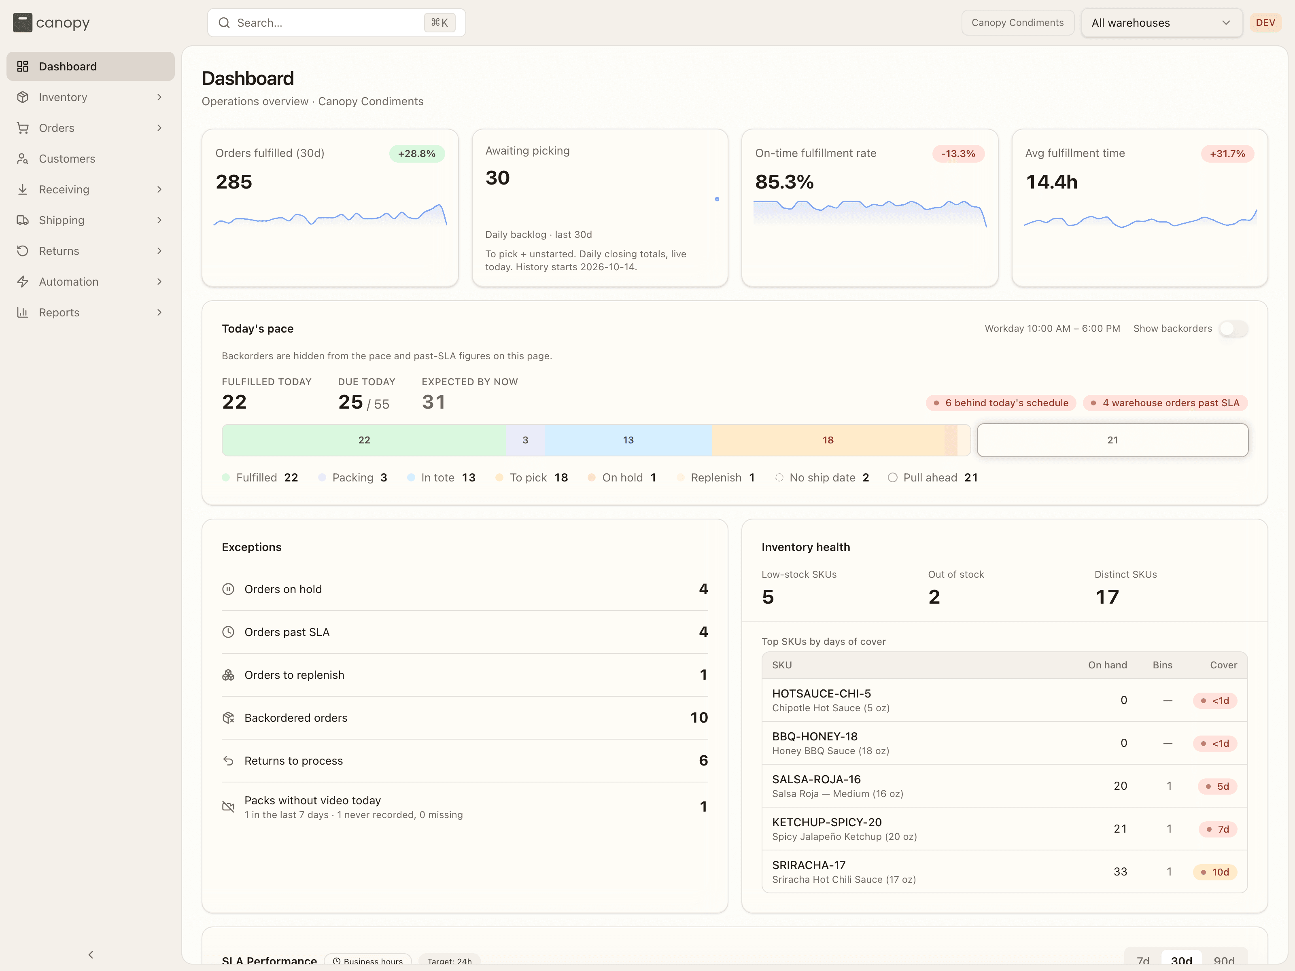Click the SALSA-ROJA-16 SKU row

point(1004,785)
